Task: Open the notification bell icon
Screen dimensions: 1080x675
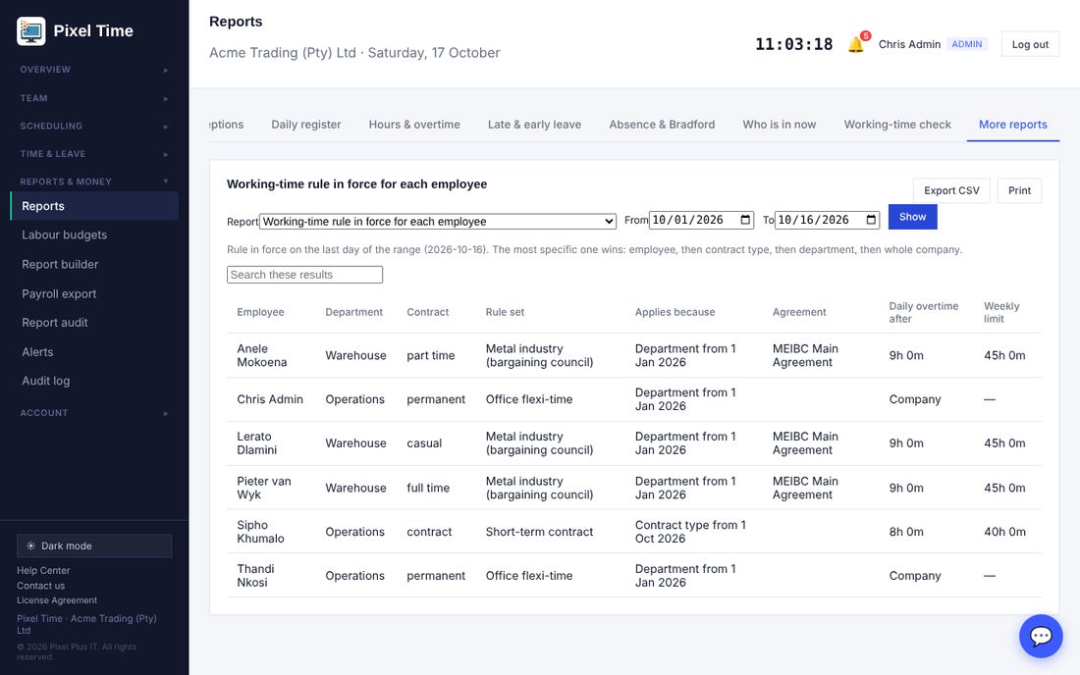Action: point(856,44)
